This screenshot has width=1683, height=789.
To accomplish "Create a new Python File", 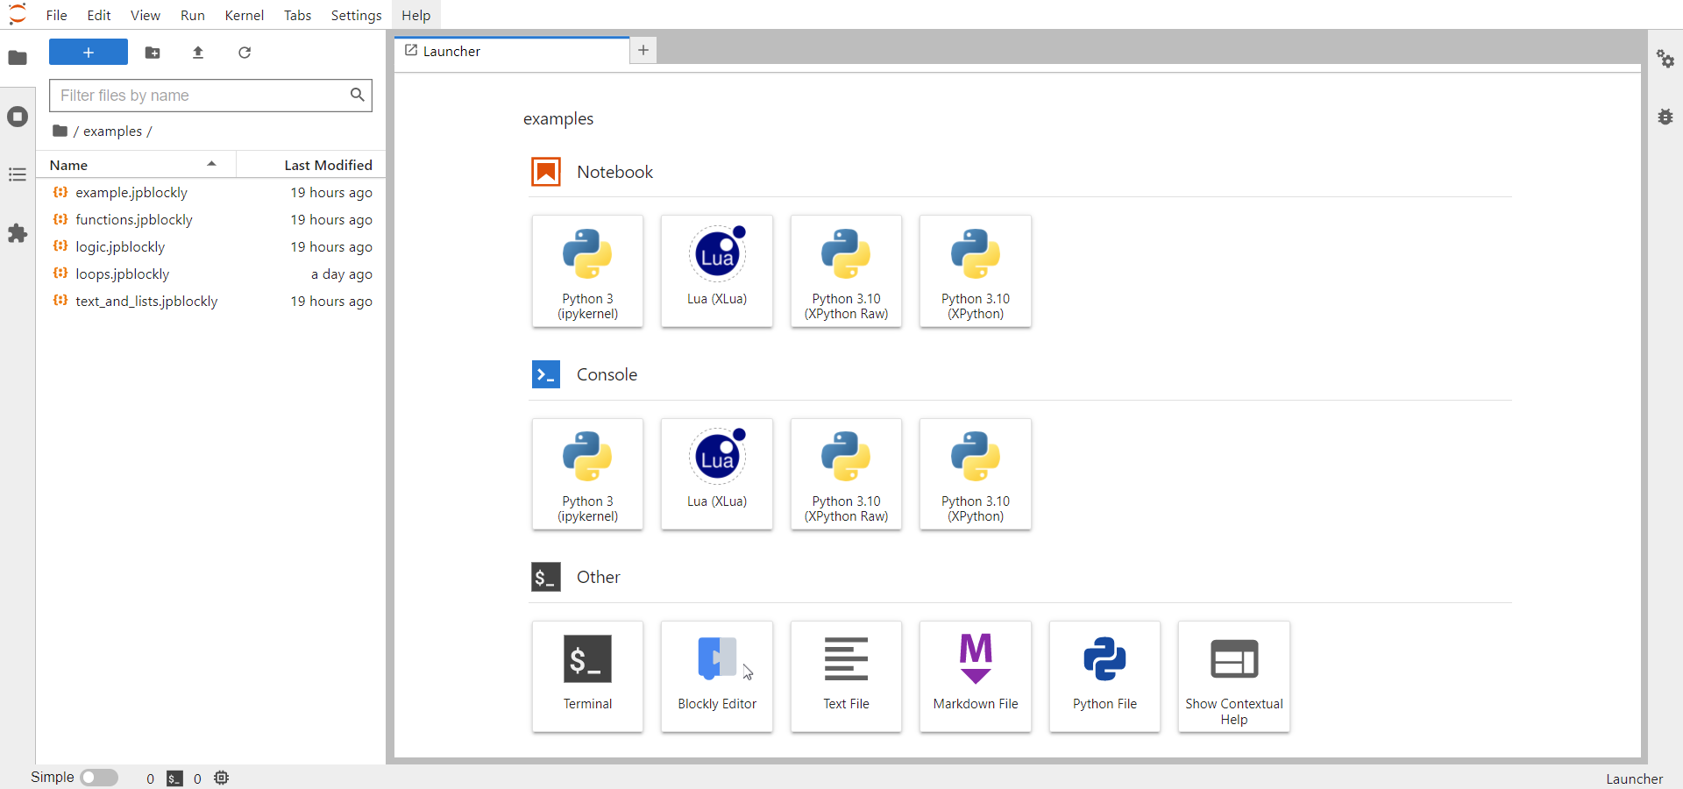I will (1104, 677).
